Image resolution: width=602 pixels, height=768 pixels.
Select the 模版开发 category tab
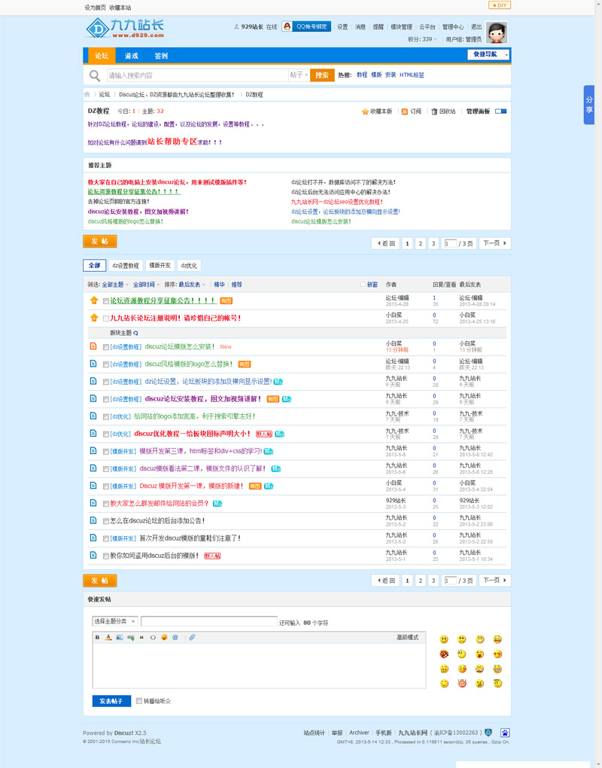[x=160, y=266]
